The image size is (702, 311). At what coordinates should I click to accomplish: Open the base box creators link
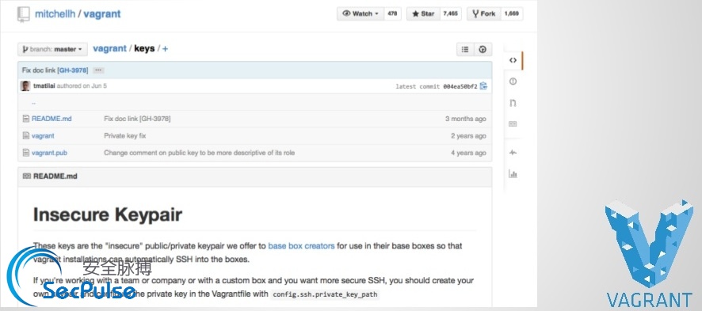pos(301,246)
